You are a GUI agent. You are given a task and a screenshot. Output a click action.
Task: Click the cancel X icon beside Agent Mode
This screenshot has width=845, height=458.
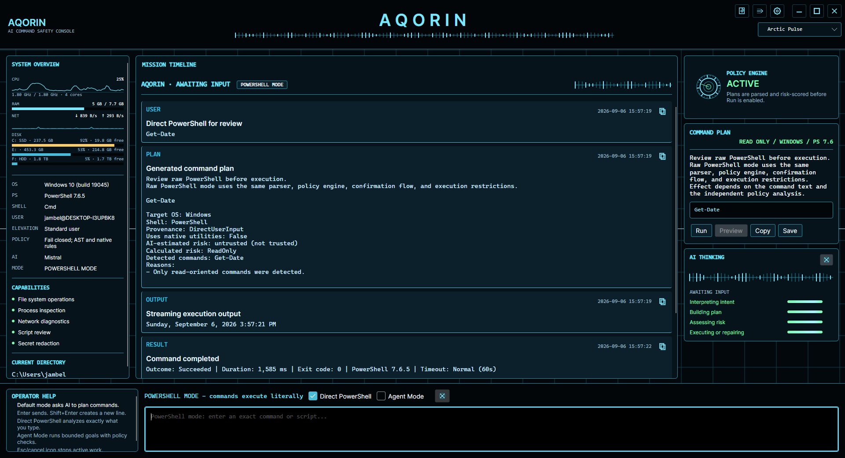tap(442, 396)
